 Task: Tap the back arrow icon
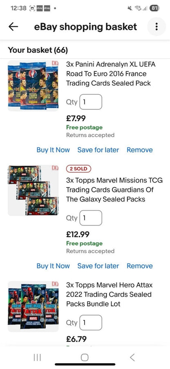13,27
